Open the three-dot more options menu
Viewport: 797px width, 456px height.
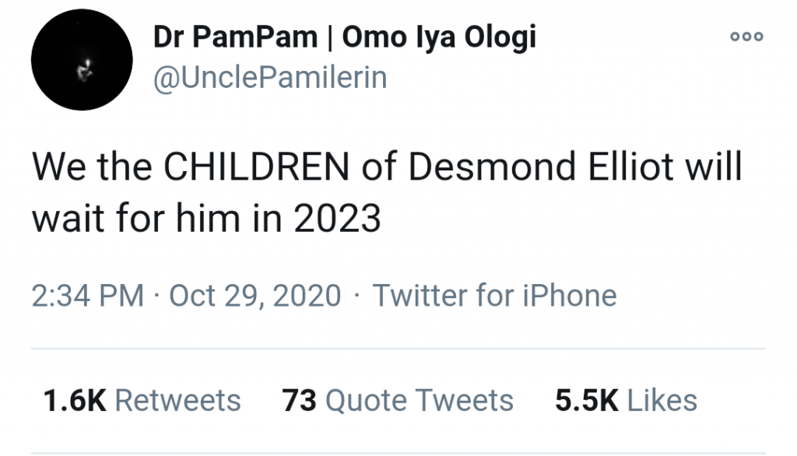[x=746, y=37]
